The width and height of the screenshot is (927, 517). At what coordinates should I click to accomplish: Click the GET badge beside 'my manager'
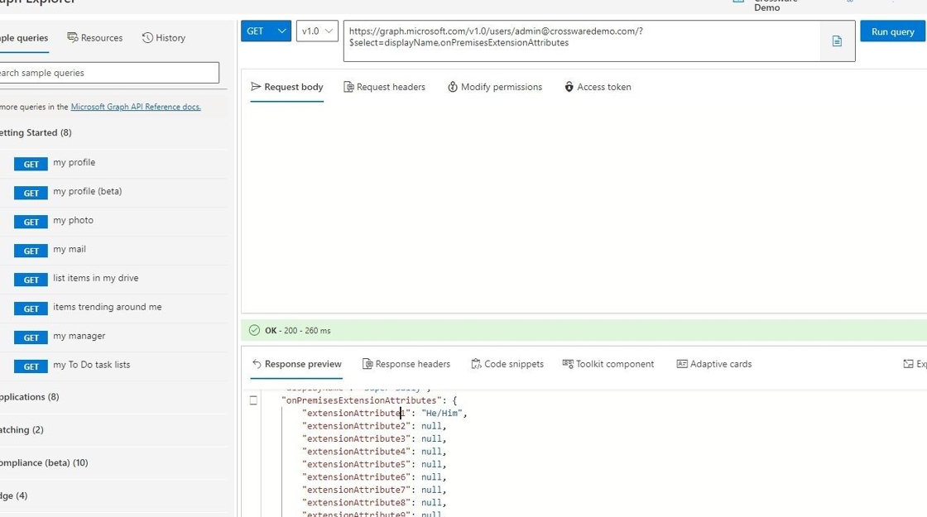click(31, 338)
